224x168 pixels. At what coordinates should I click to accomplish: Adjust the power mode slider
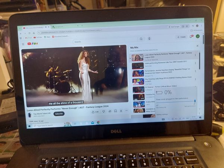[176, 102]
